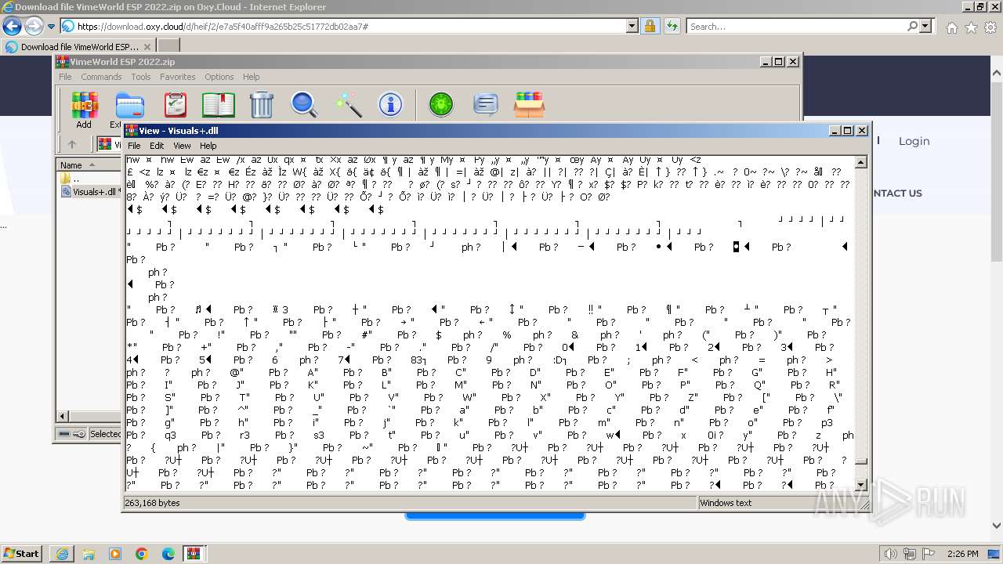Click the WinRAR SFX box icon

coord(529,104)
